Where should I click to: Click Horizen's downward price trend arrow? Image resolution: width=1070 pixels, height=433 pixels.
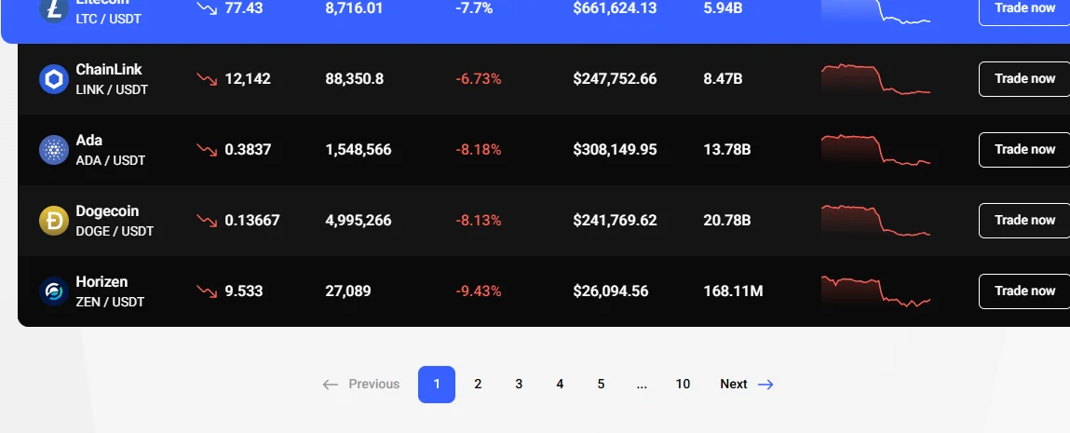[x=206, y=291]
